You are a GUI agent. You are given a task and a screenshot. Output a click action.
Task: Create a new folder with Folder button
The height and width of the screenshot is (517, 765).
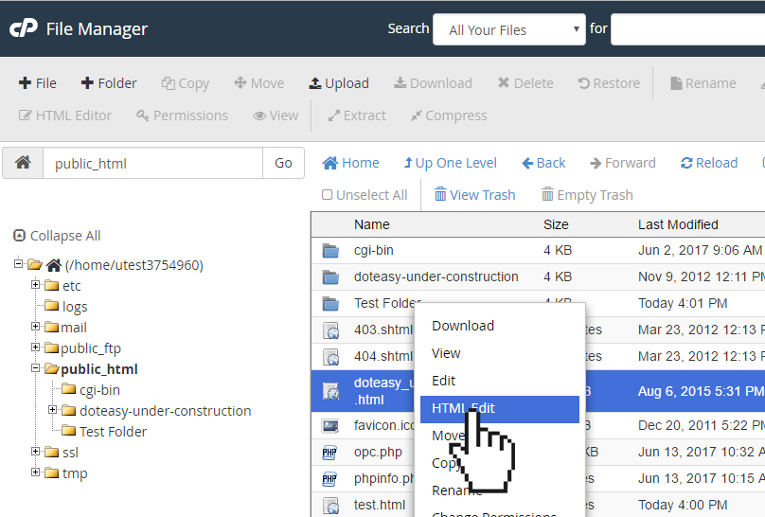click(109, 83)
